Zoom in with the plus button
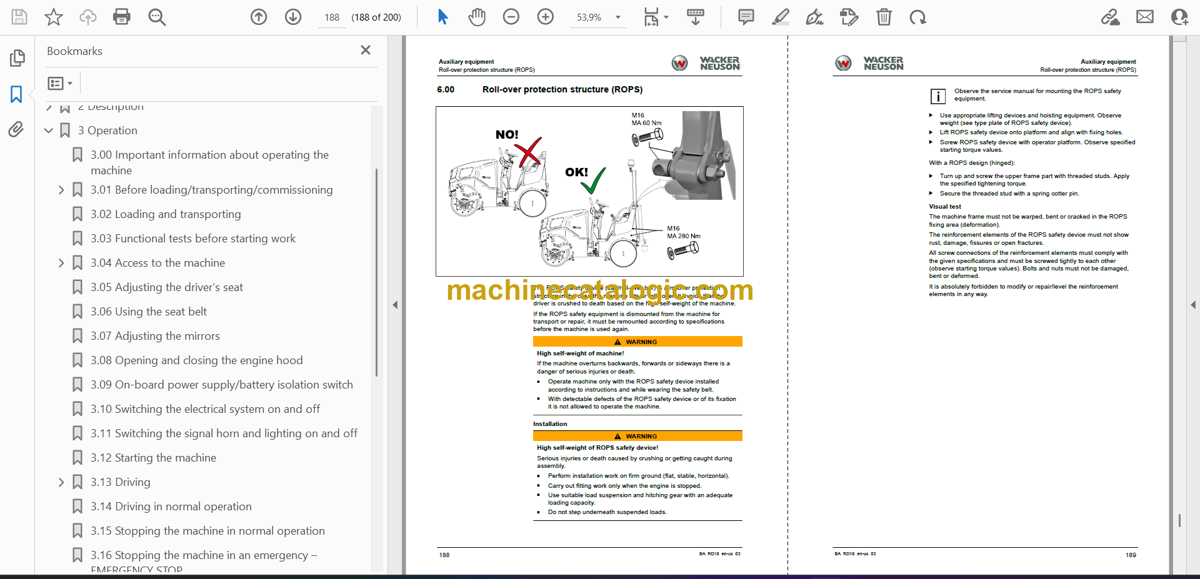The width and height of the screenshot is (1200, 579). click(x=546, y=17)
